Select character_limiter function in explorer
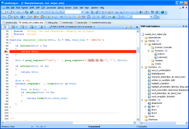Screen dimensions: 189x129 (168, 77)
